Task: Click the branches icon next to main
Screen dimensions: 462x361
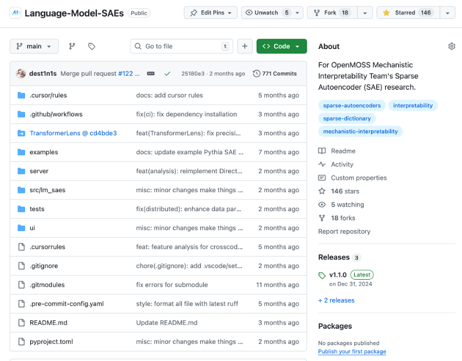Action: tap(72, 46)
